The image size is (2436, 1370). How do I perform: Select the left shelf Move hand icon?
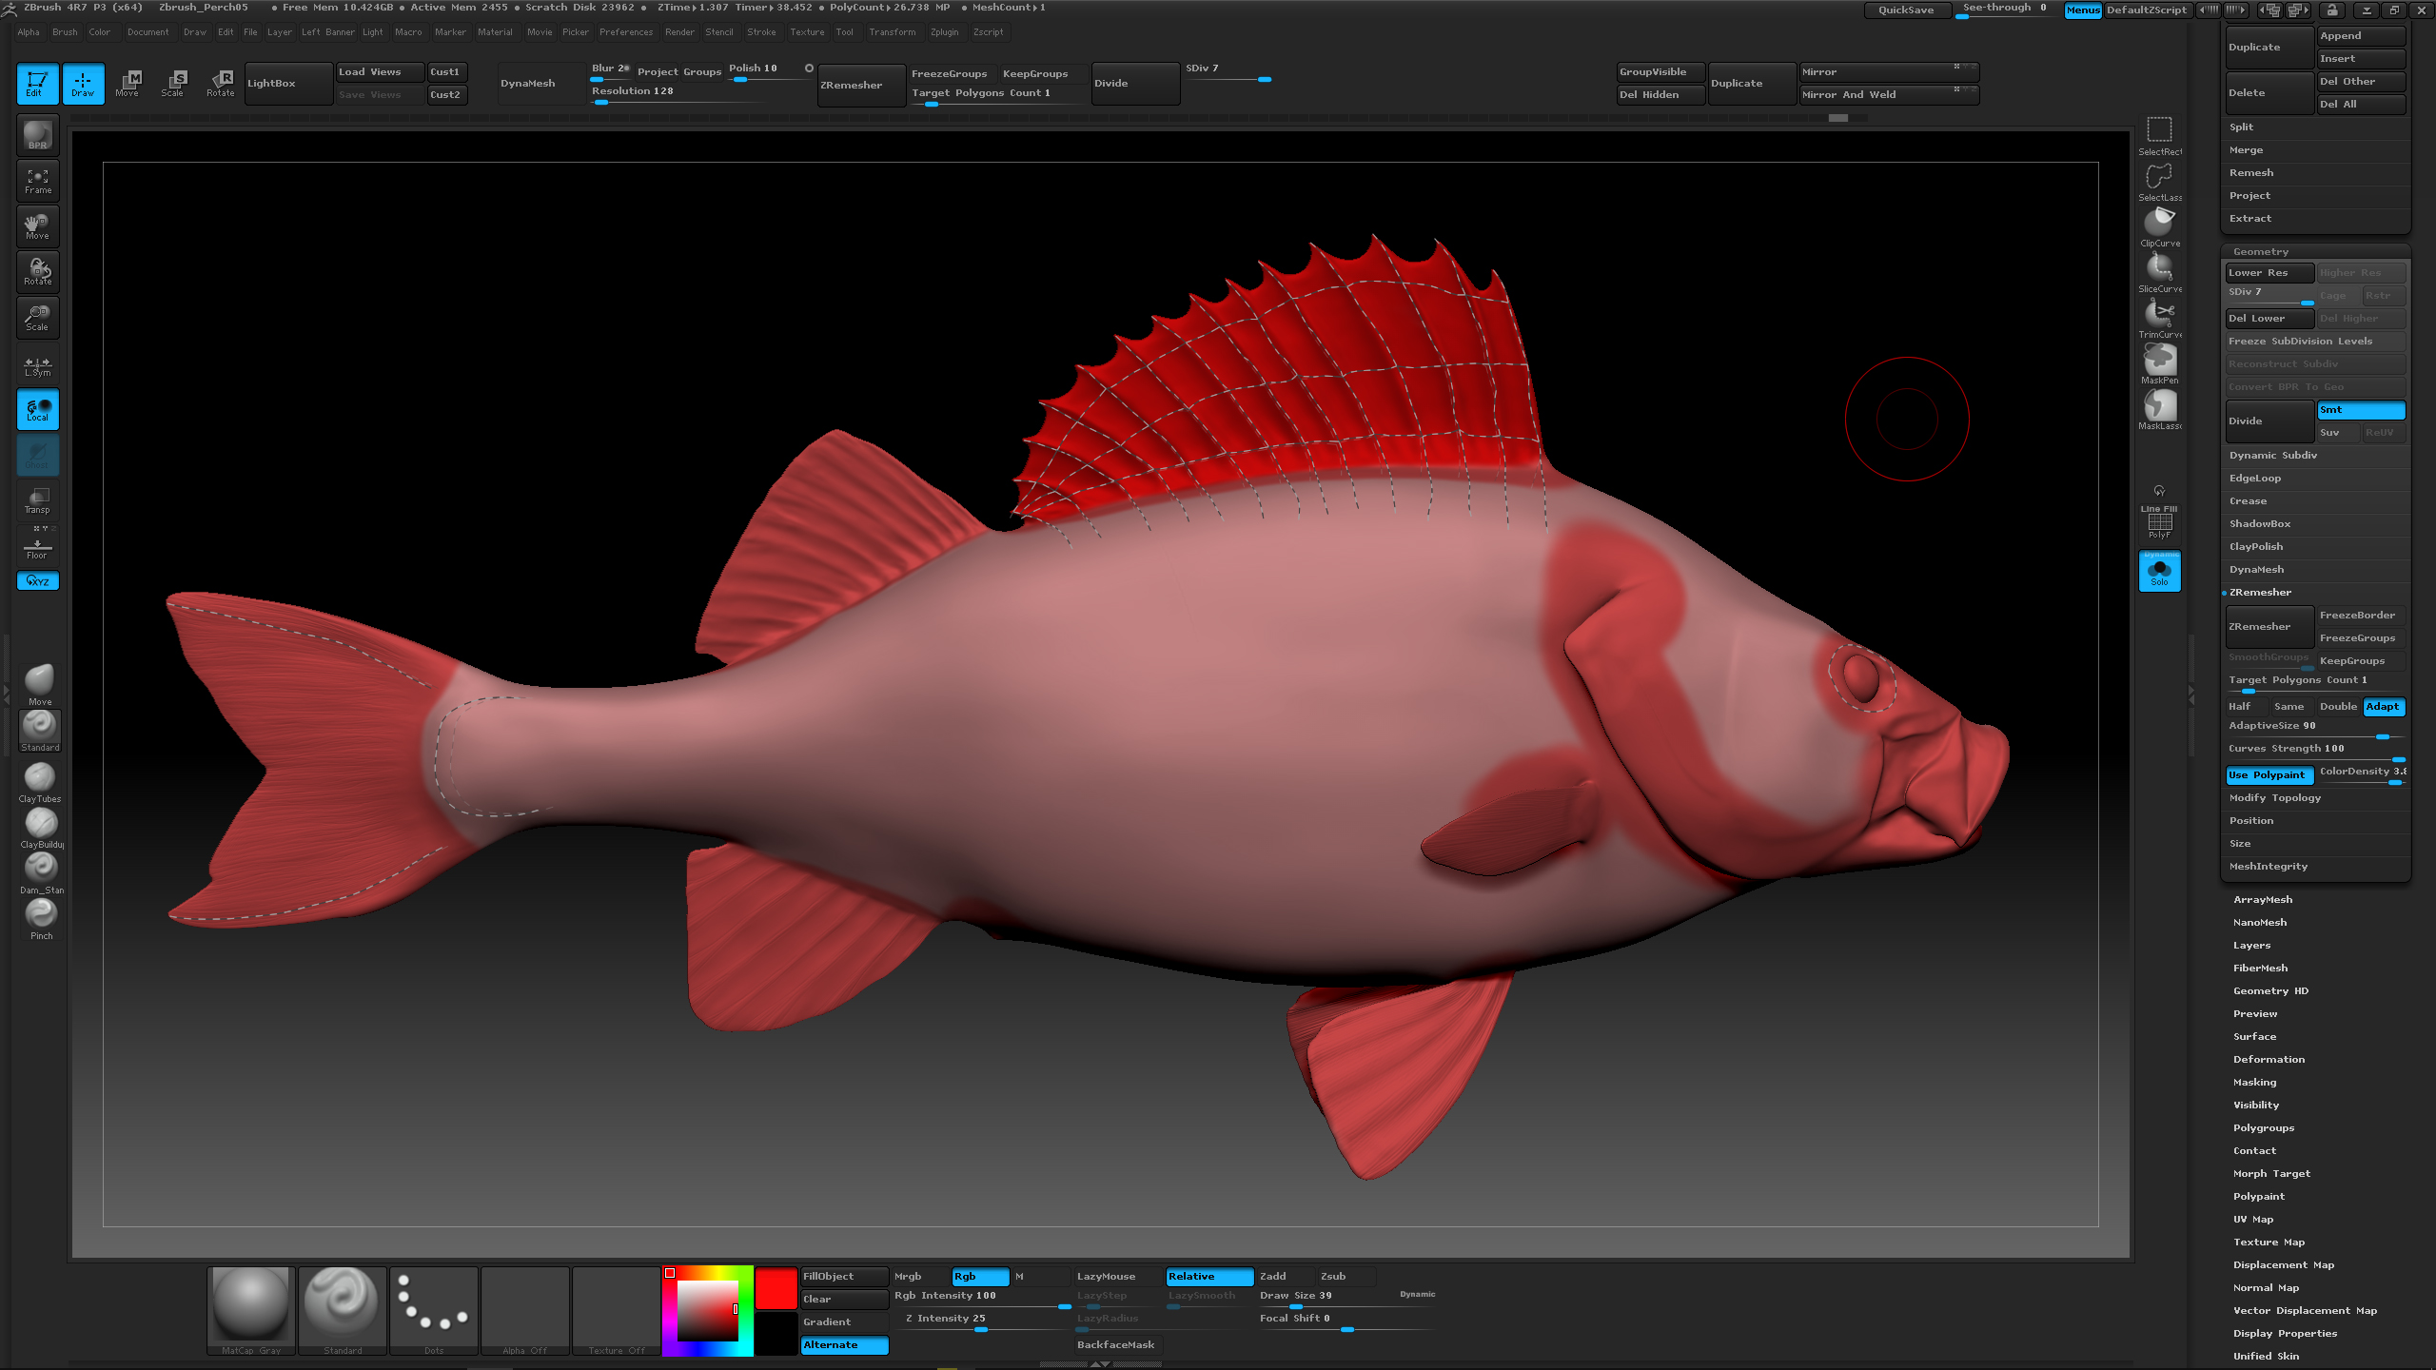(38, 226)
